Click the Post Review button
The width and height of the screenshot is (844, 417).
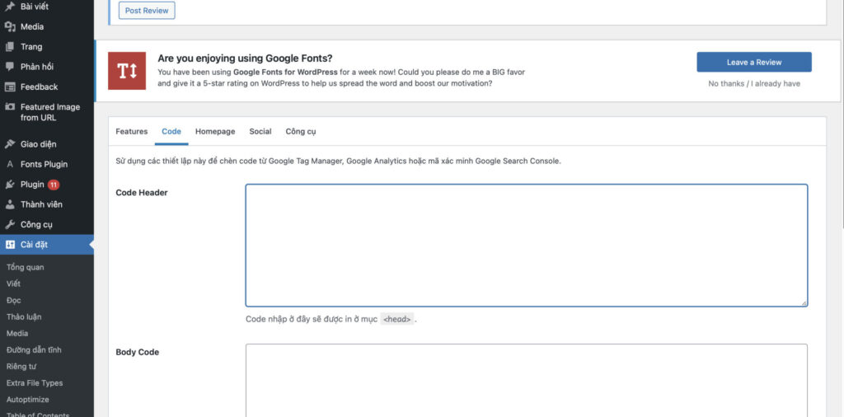(147, 11)
